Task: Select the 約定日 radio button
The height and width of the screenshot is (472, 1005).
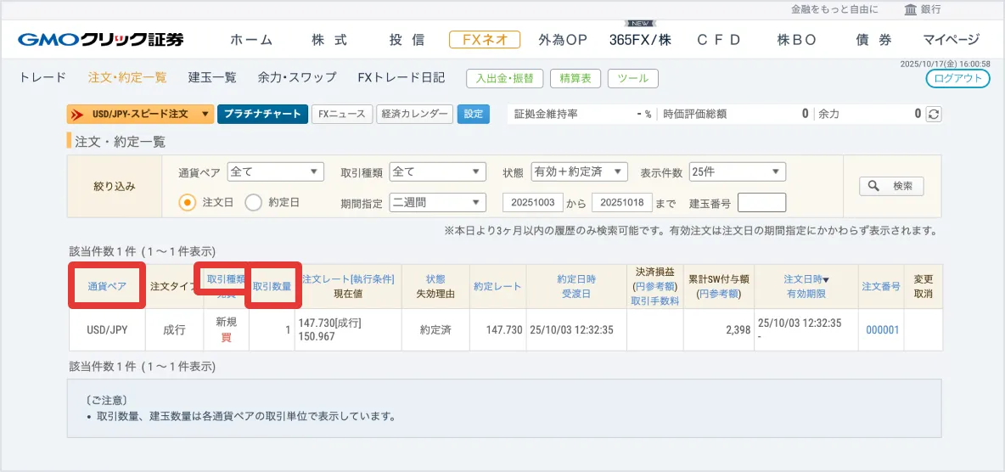Action: (253, 202)
